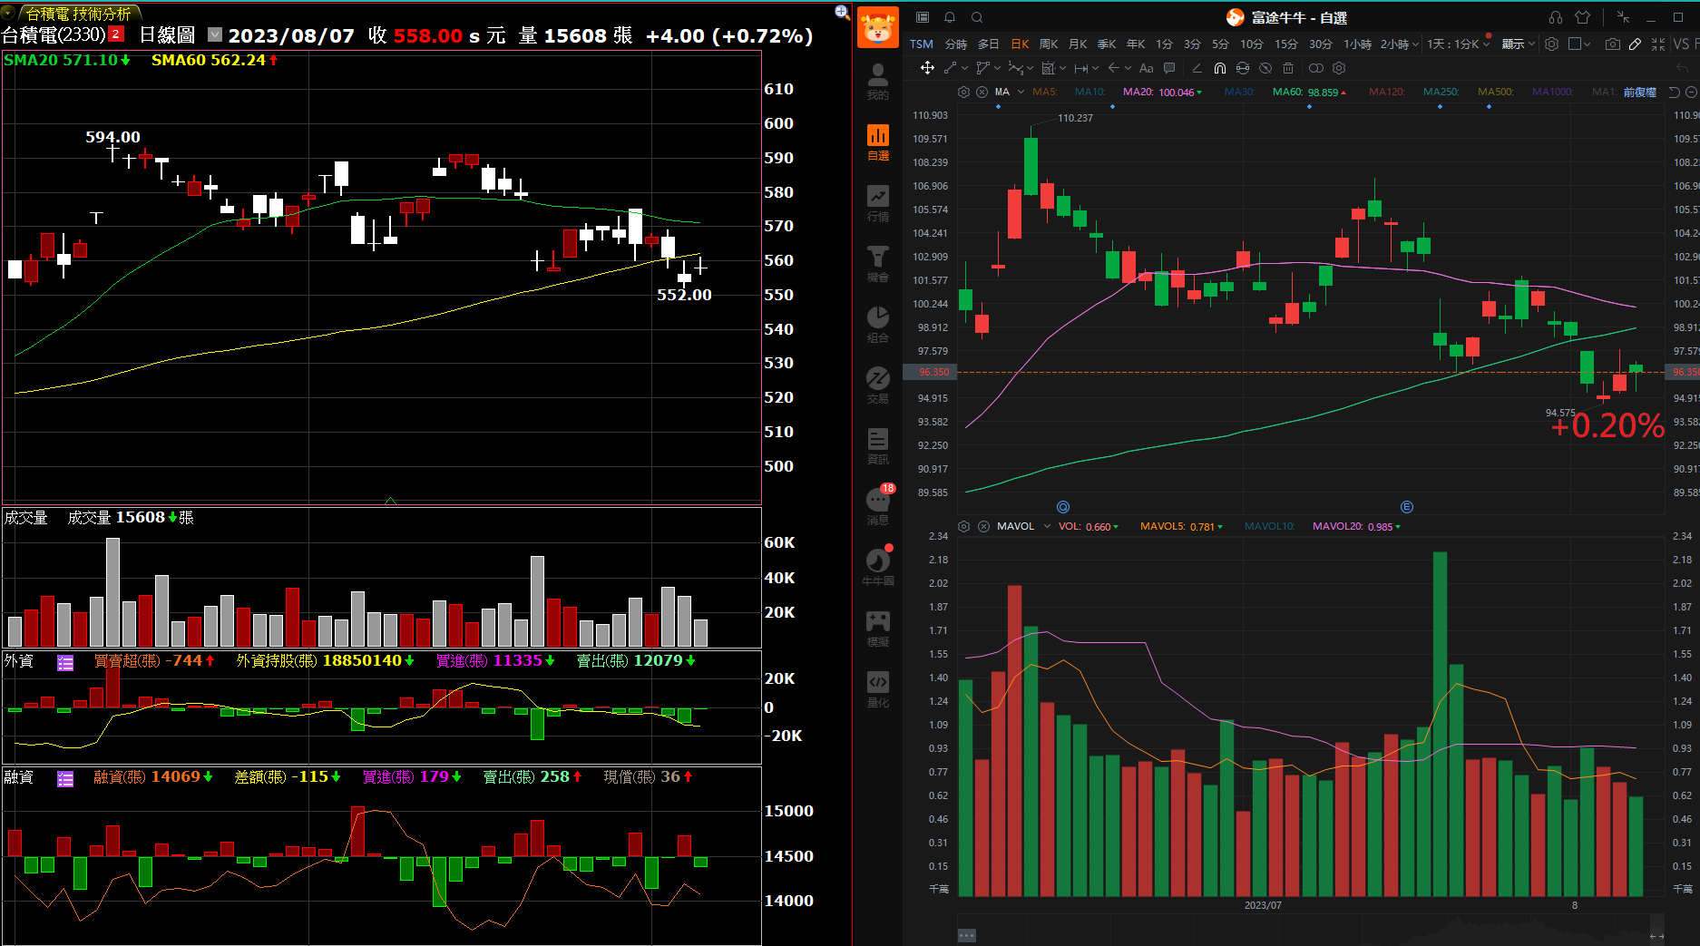Click the Futu bull mascot avatar
Image resolution: width=1700 pixels, height=946 pixels.
click(x=877, y=27)
